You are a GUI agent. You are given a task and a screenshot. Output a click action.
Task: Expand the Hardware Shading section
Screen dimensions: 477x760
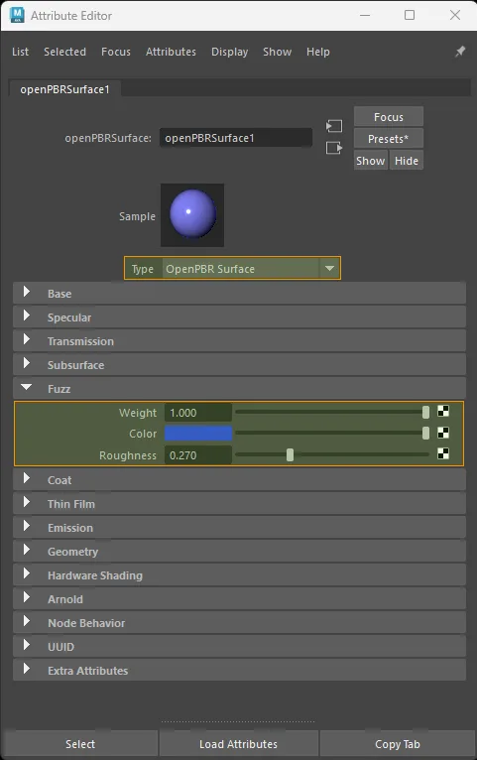(x=239, y=574)
